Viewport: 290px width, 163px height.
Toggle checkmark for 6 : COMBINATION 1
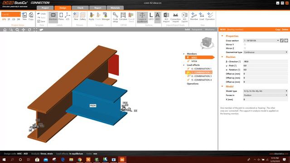(x=188, y=68)
